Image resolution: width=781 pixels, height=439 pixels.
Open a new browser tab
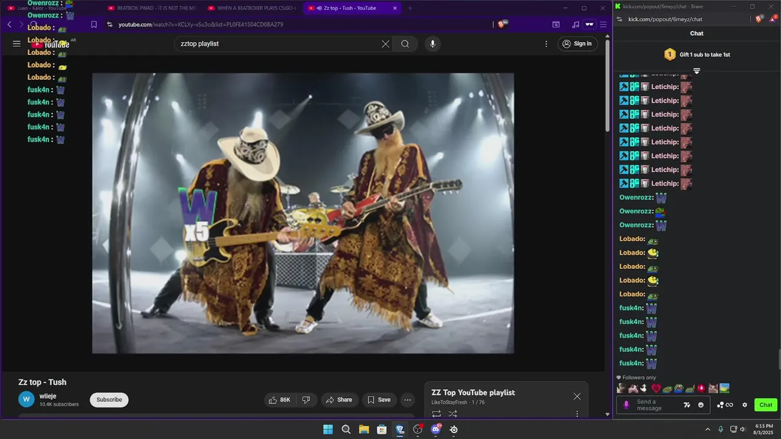(410, 8)
